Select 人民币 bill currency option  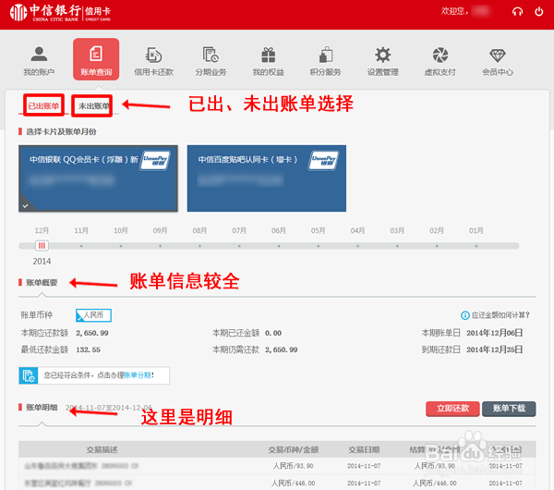click(93, 315)
